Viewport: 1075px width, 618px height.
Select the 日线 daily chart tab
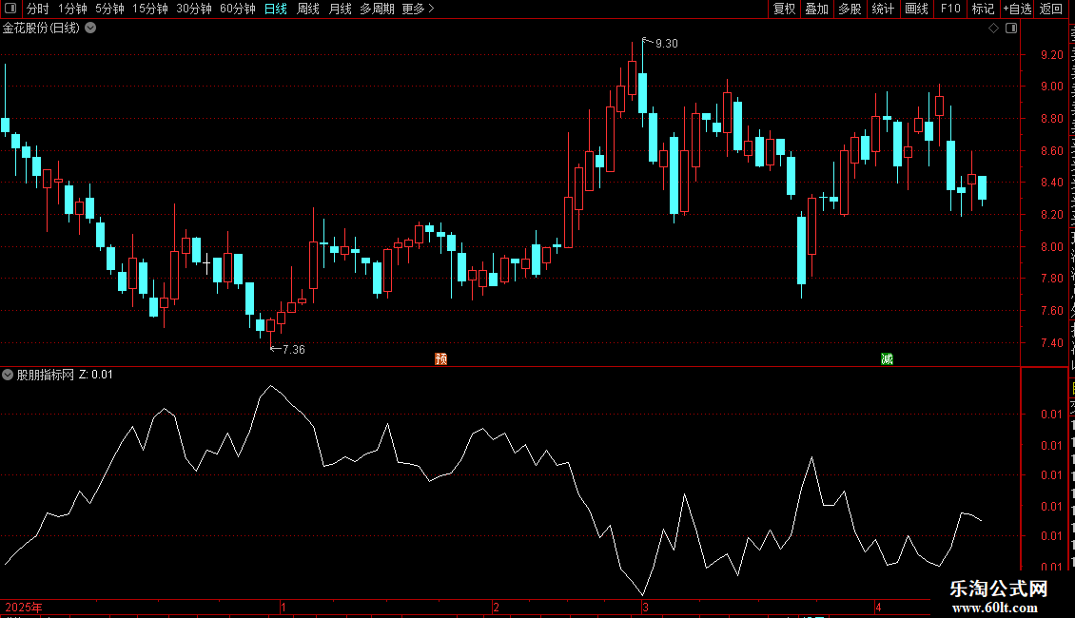click(x=276, y=9)
